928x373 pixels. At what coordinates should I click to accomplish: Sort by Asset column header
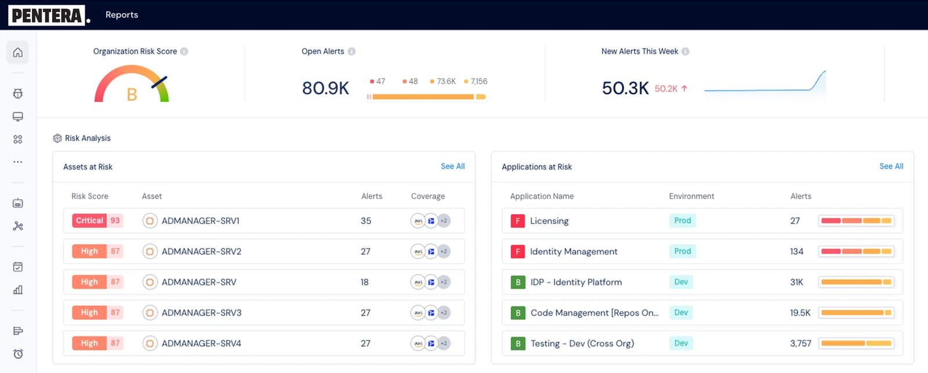(x=152, y=196)
